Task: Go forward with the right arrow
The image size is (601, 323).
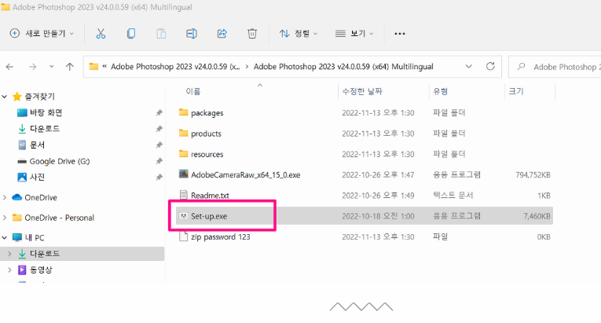Action: point(32,67)
